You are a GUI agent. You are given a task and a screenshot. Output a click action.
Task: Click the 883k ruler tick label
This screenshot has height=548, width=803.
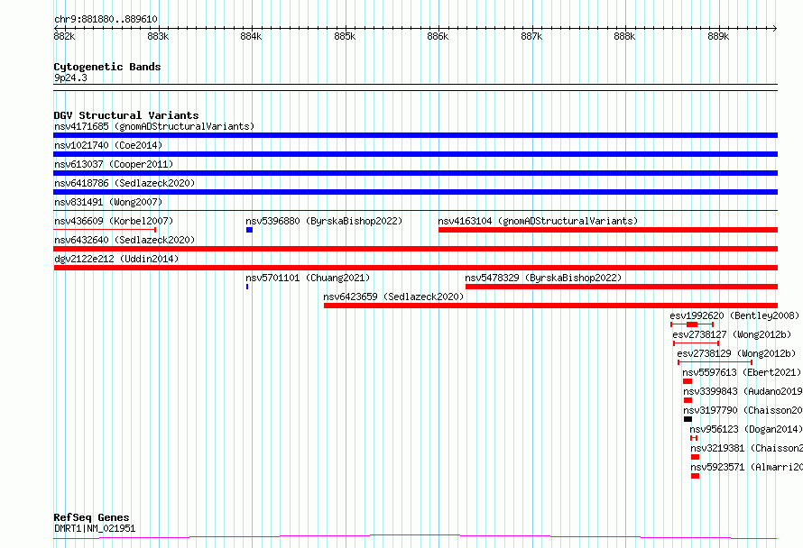(158, 36)
